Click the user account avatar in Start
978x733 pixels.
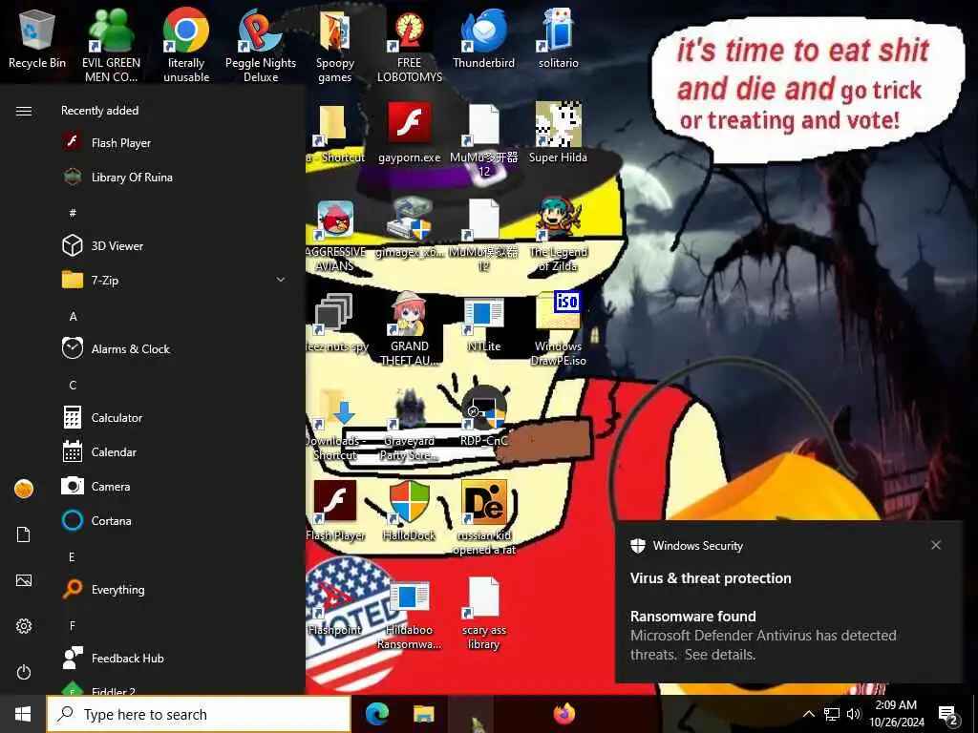24,489
